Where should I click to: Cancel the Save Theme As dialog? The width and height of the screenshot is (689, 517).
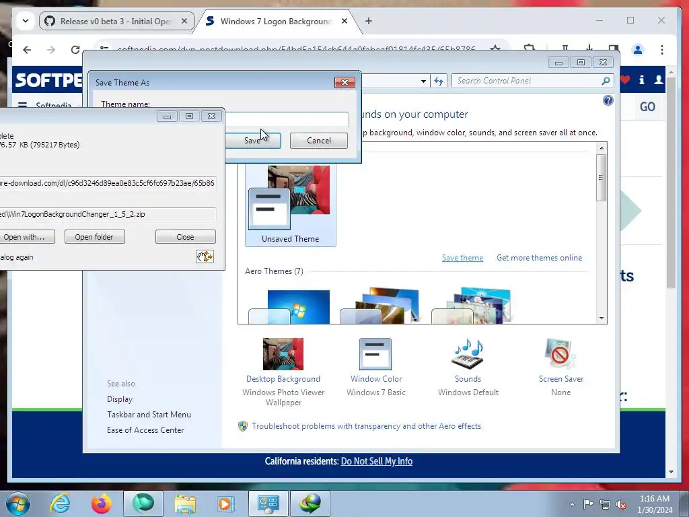pyautogui.click(x=318, y=141)
